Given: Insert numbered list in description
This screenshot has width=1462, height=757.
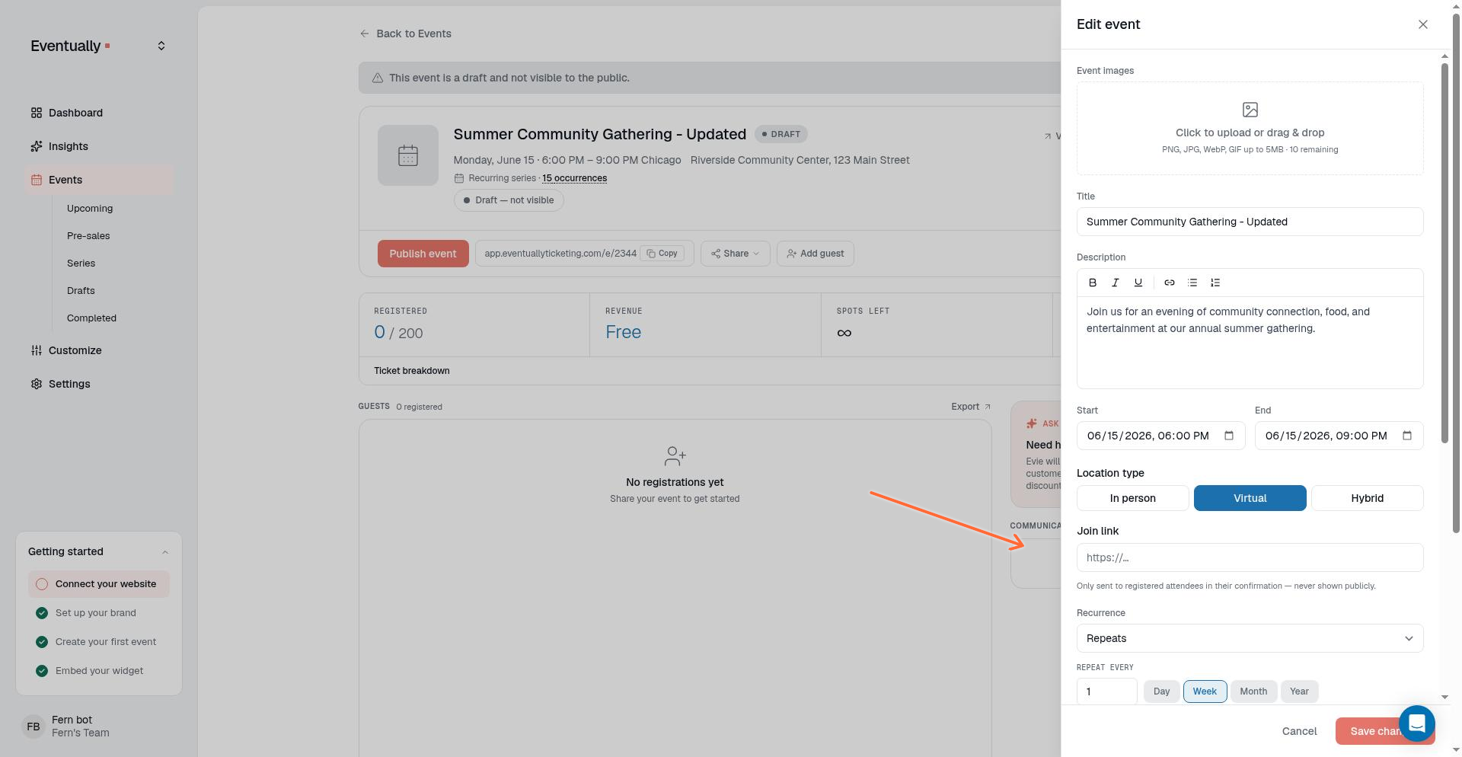Looking at the screenshot, I should coord(1215,283).
